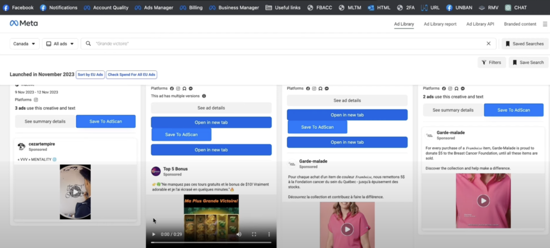Open the Top 5 Bonus page name
Screen dimensions: 550x248
pyautogui.click(x=176, y=169)
